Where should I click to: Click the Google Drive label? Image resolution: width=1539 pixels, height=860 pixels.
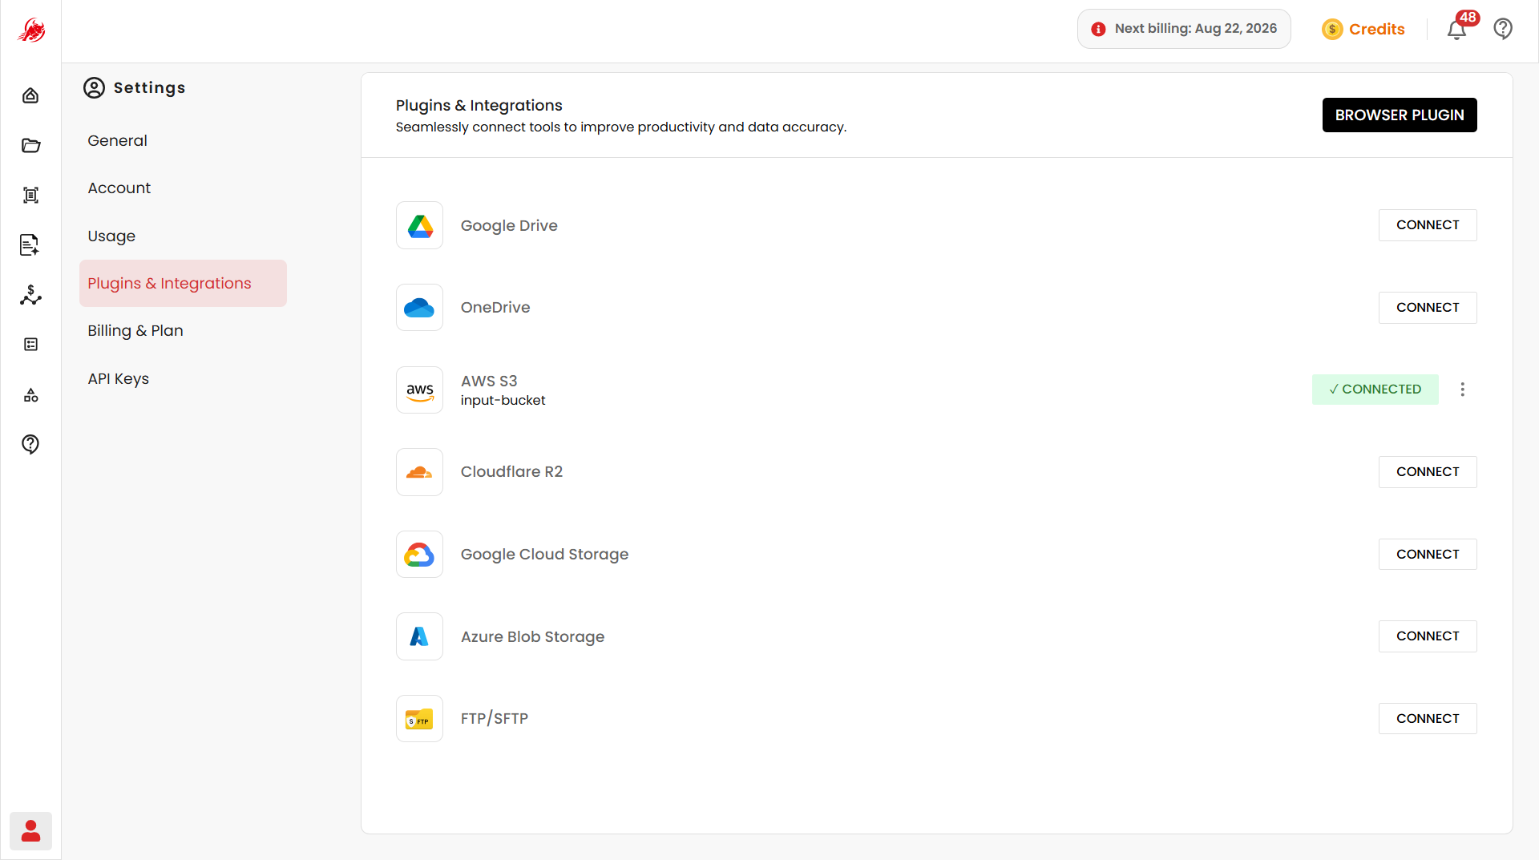point(509,225)
